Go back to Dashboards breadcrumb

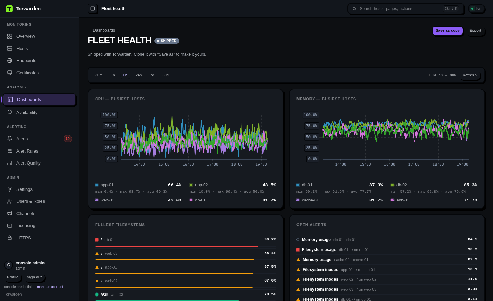coord(101,30)
